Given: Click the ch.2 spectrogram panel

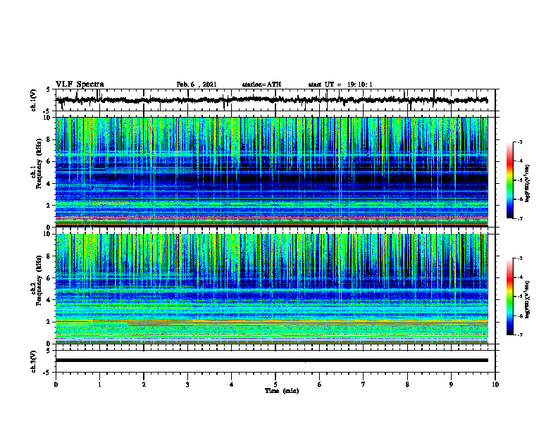Looking at the screenshot, I should point(271,289).
